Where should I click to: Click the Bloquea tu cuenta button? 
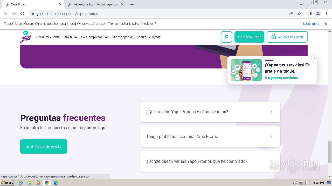pyautogui.click(x=287, y=37)
